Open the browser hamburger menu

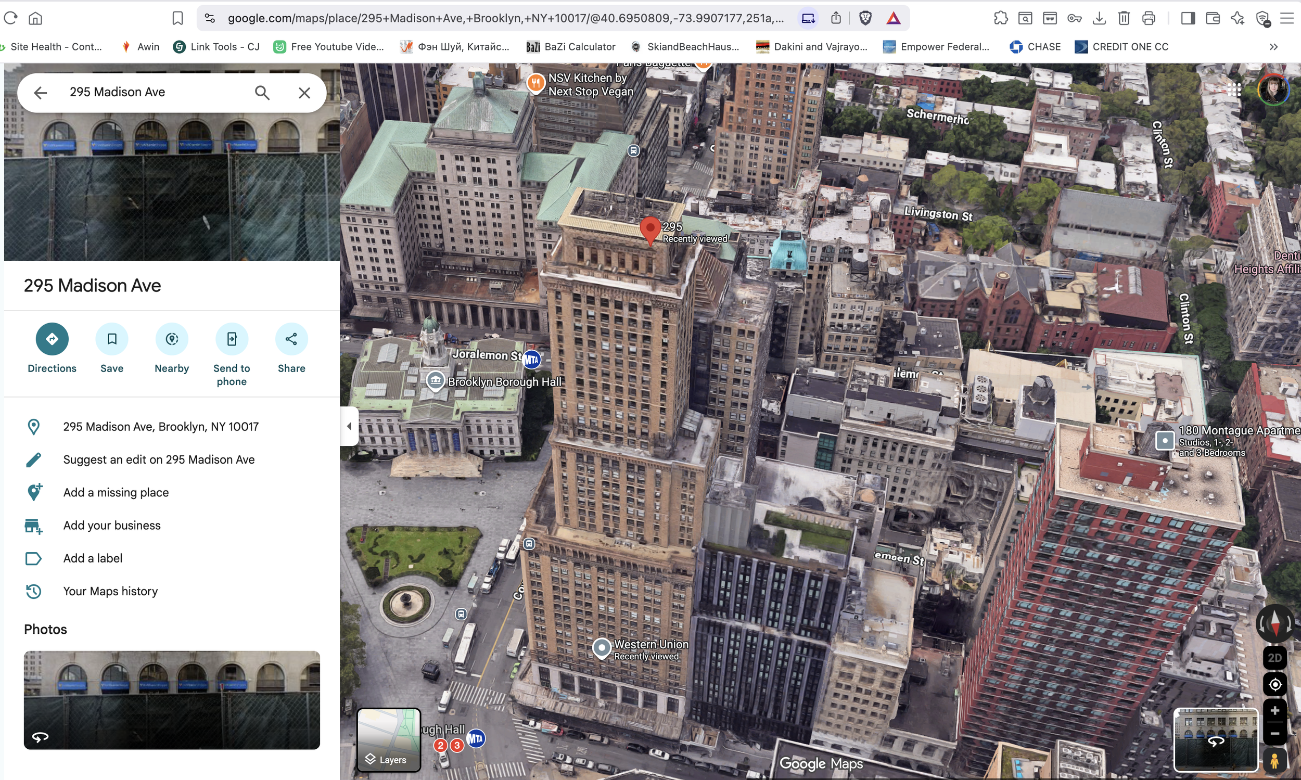(1287, 17)
